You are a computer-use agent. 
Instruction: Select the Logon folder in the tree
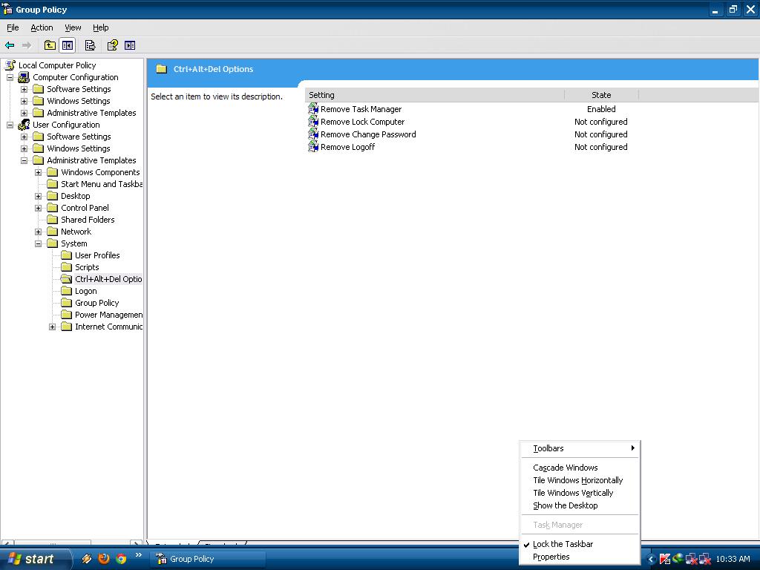pos(85,291)
